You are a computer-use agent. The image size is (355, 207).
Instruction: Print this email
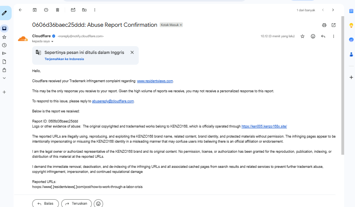tap(324, 25)
